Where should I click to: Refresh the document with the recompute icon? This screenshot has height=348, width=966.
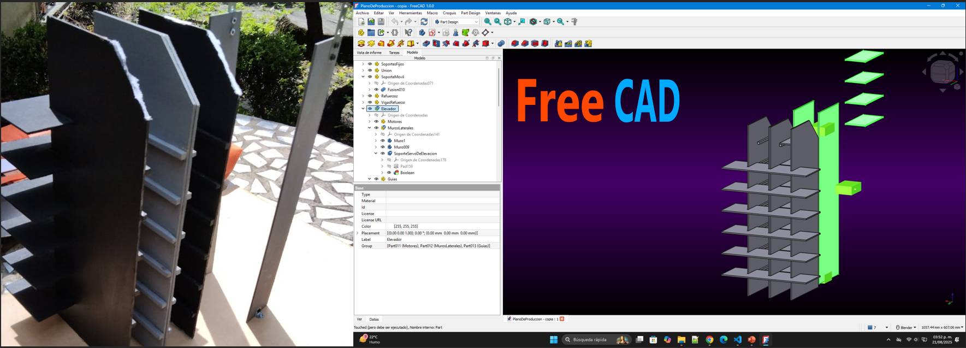[x=424, y=22]
